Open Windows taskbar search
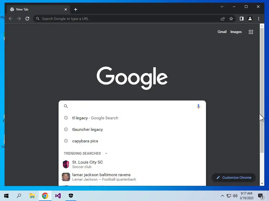 [x=19, y=196]
